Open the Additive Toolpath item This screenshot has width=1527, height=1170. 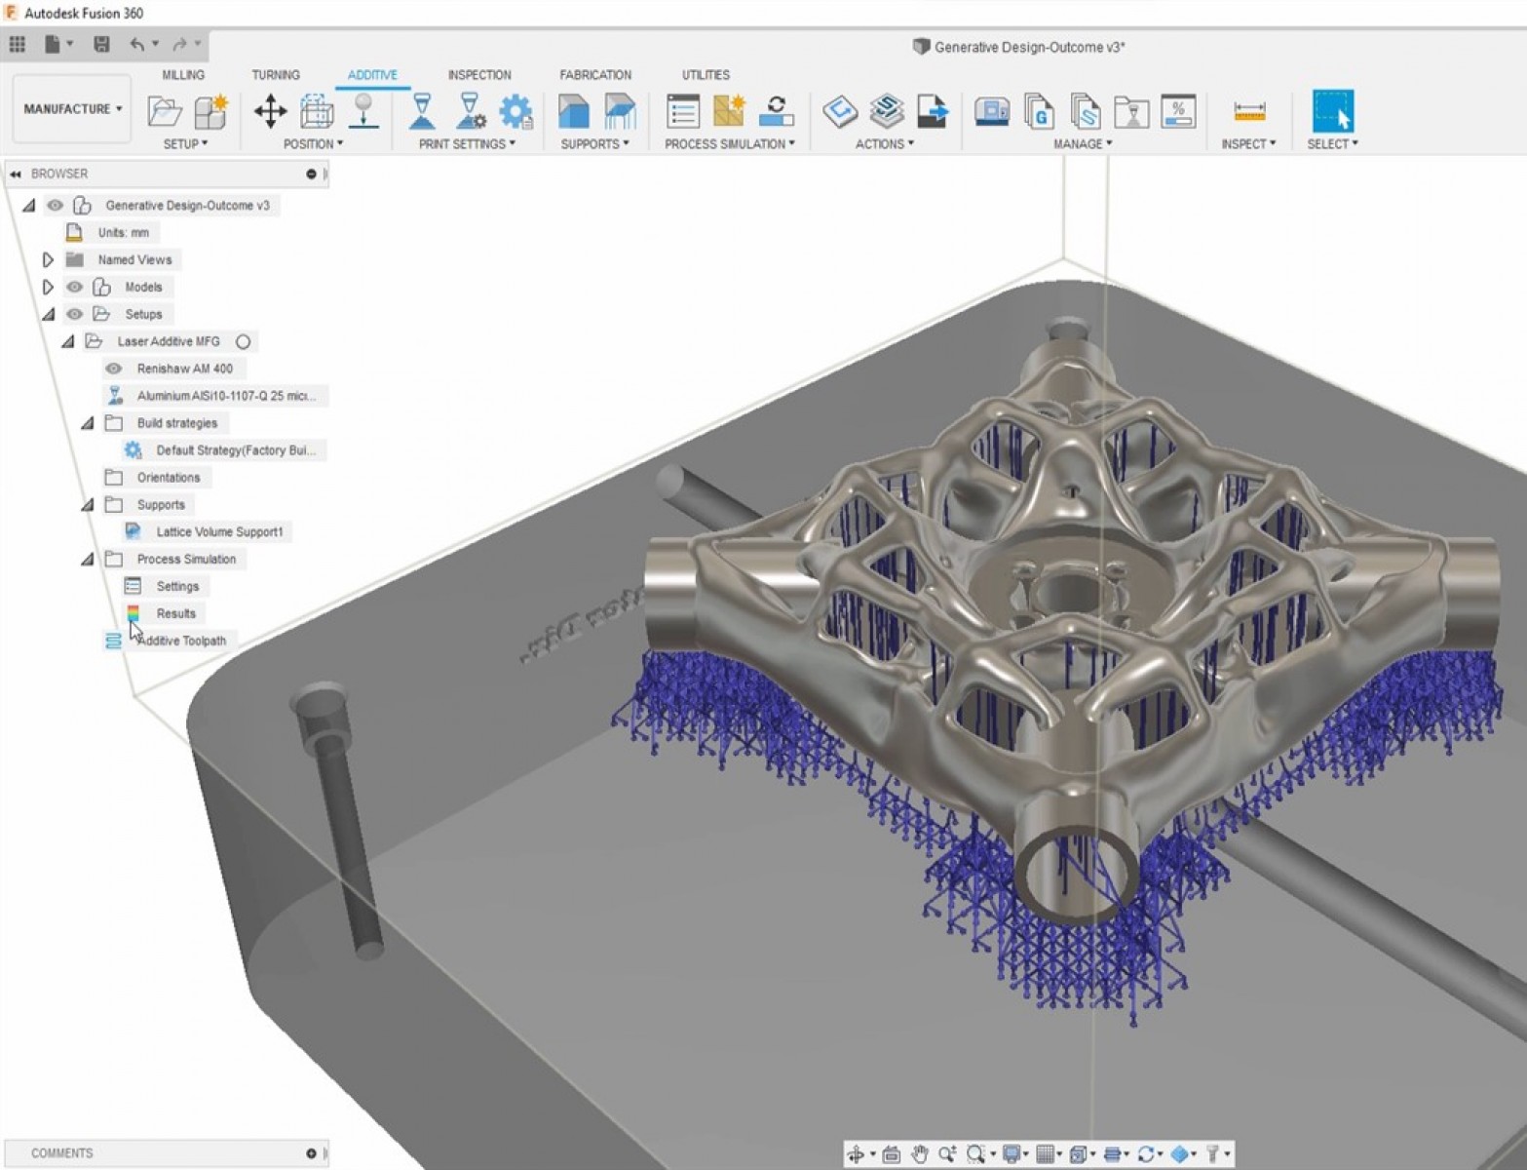pos(182,641)
